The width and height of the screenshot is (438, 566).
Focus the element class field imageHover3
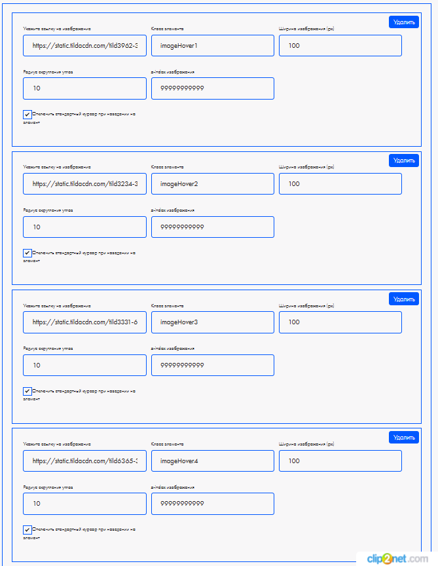click(x=212, y=322)
